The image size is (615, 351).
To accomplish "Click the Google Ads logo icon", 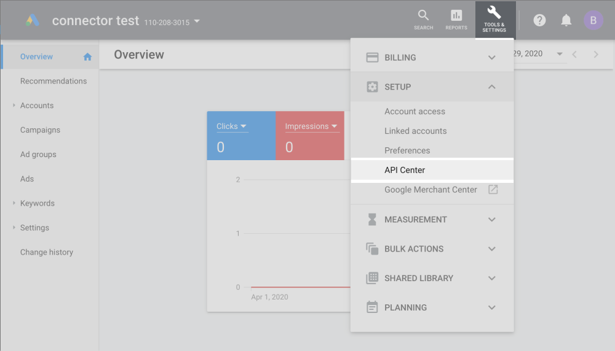I will 33,20.
